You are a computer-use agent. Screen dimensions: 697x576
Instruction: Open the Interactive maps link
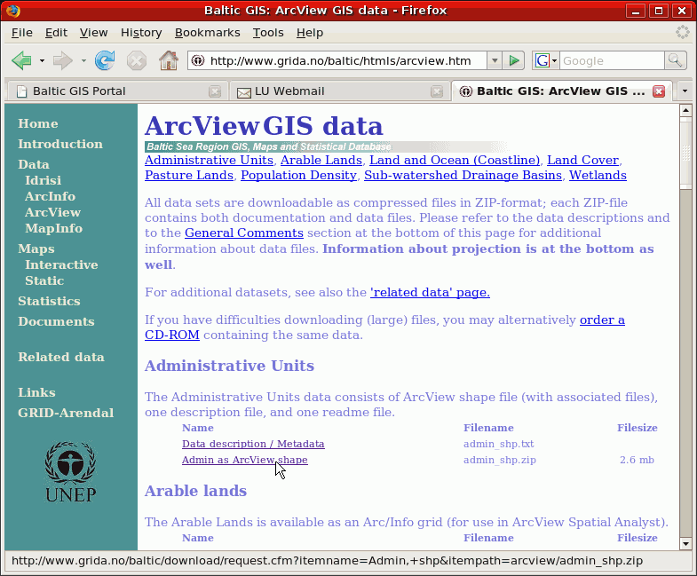click(61, 264)
